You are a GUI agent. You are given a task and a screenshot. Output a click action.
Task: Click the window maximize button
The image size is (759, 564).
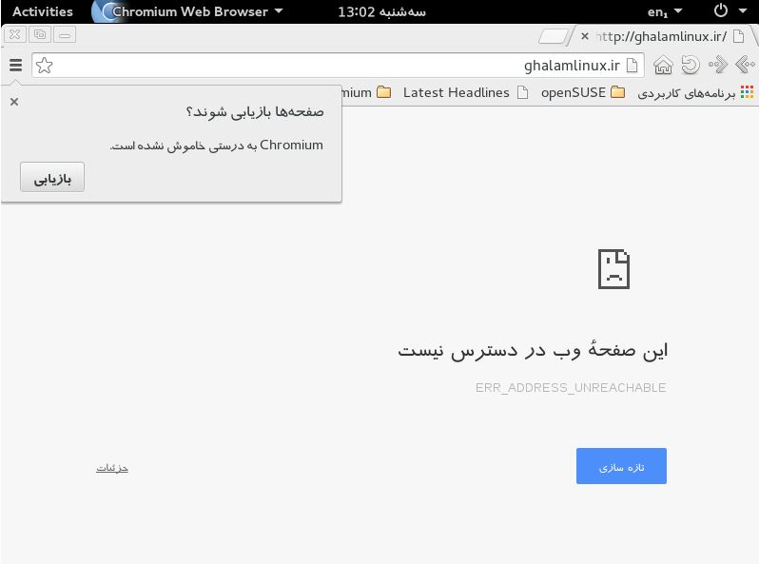point(40,34)
